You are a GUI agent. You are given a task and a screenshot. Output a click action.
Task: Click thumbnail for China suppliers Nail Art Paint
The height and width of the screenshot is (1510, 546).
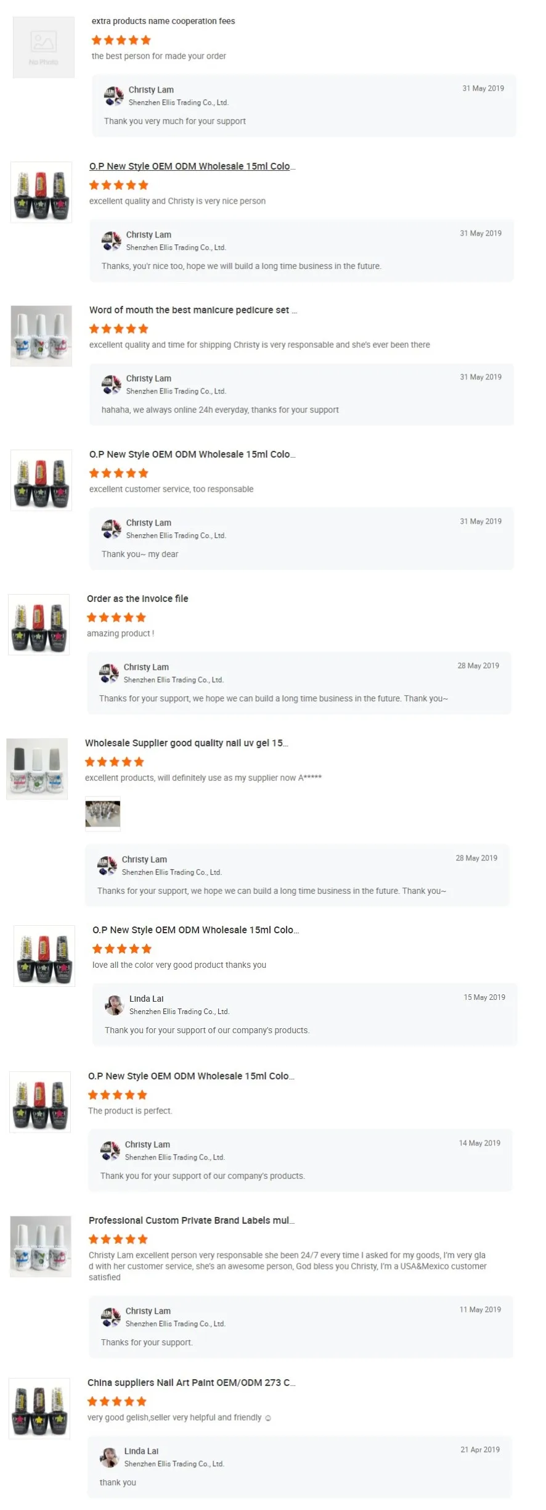coord(39,1409)
